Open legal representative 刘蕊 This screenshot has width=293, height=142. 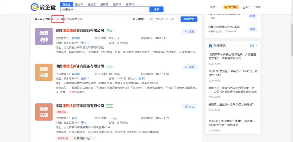tap(74, 118)
